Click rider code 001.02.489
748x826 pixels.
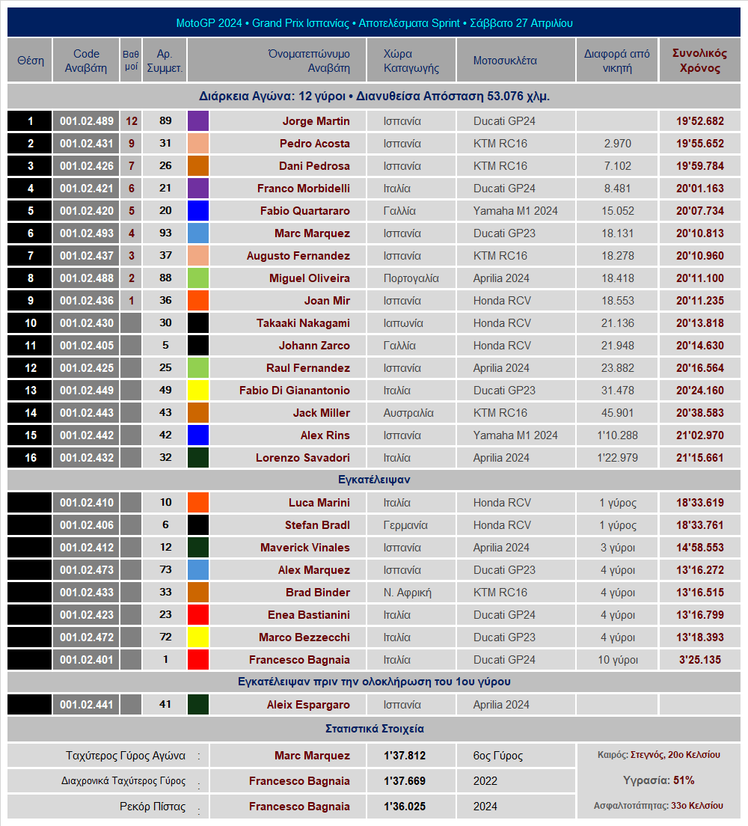(x=86, y=121)
